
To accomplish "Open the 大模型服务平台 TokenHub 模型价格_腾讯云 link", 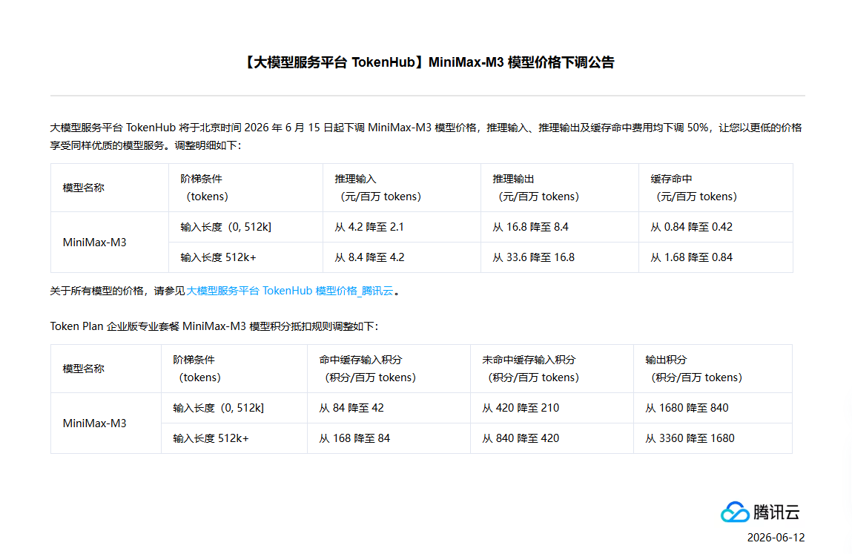I will coord(290,291).
